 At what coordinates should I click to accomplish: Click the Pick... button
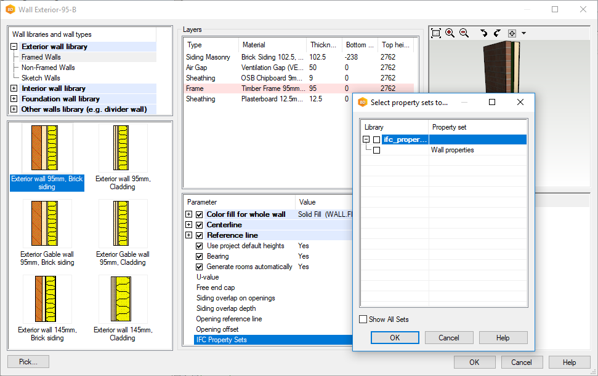28,362
